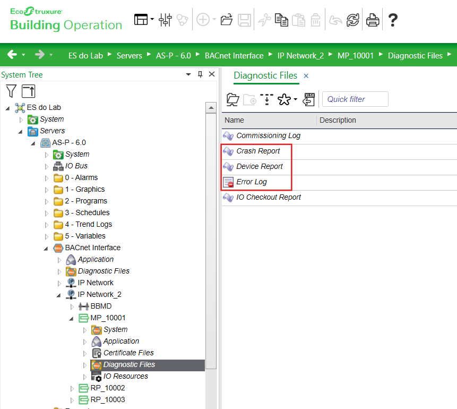Click the System Tree collapse-up icon

29,91
